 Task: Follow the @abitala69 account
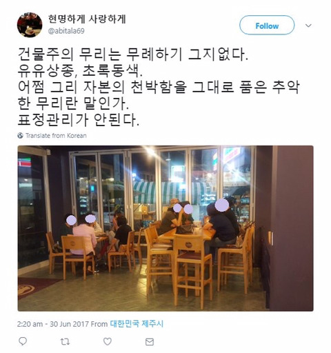(x=267, y=26)
